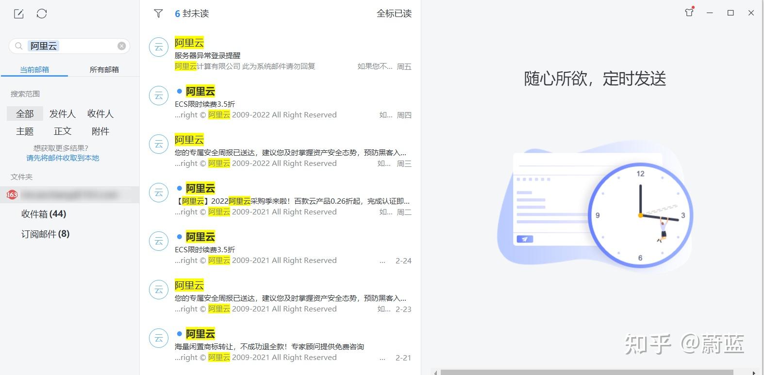The image size is (764, 375).
Task: Open 收件箱 (44) folder
Action: (44, 214)
